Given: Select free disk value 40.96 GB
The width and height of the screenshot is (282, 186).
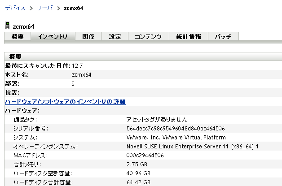Looking at the screenshot, I should [x=138, y=173].
